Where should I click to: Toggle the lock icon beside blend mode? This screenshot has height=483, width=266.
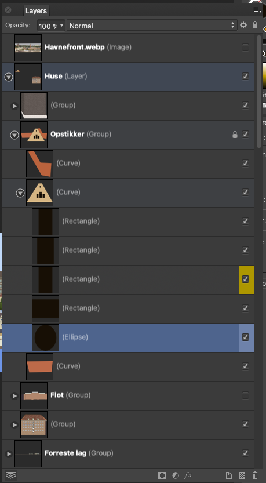pyautogui.click(x=255, y=25)
